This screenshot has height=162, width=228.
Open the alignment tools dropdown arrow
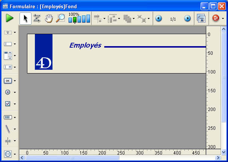pos(104,19)
